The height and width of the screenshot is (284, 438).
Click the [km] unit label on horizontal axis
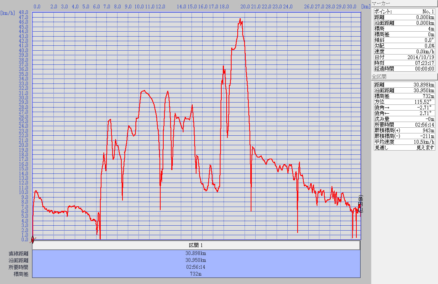coord(366,6)
